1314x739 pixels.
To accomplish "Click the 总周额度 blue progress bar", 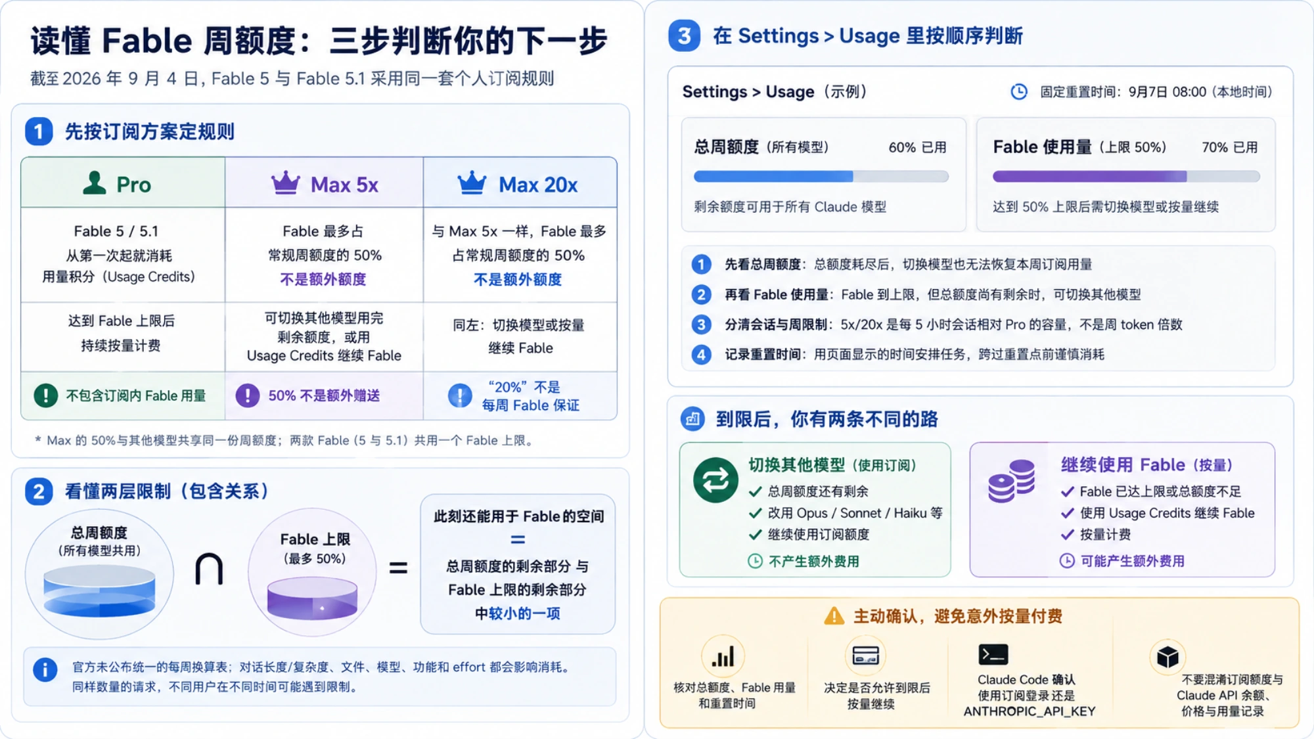I will point(821,176).
